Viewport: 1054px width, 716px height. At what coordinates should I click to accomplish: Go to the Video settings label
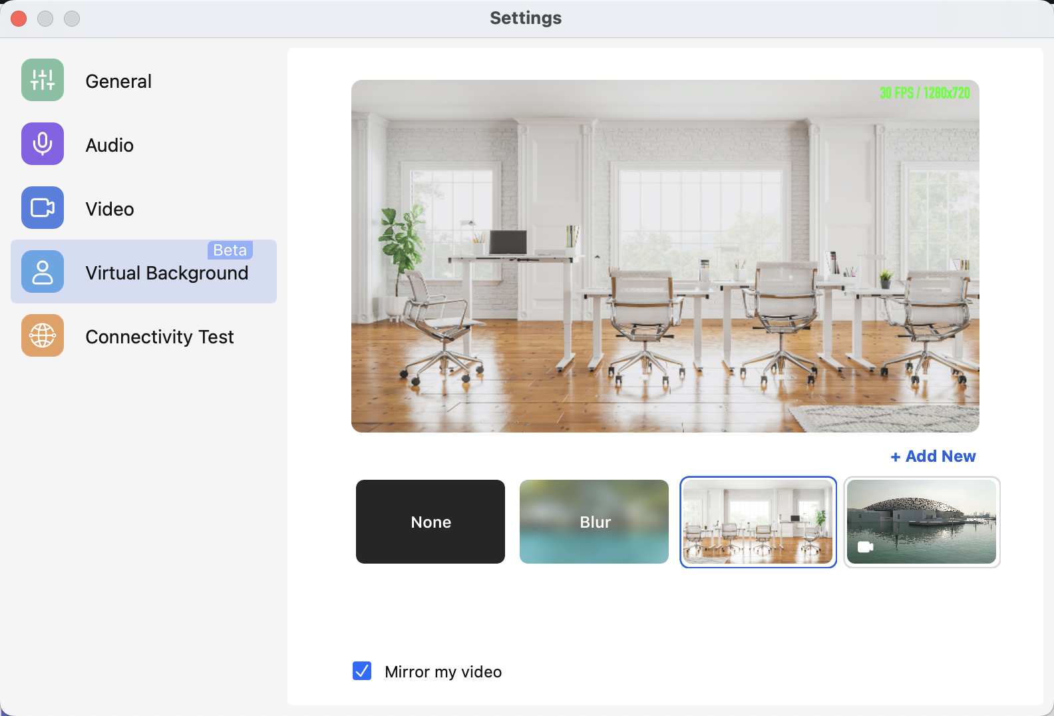tap(110, 209)
